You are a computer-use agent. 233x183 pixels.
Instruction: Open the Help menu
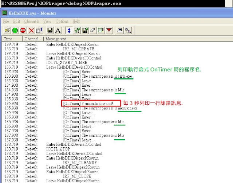pyautogui.click(x=76, y=22)
